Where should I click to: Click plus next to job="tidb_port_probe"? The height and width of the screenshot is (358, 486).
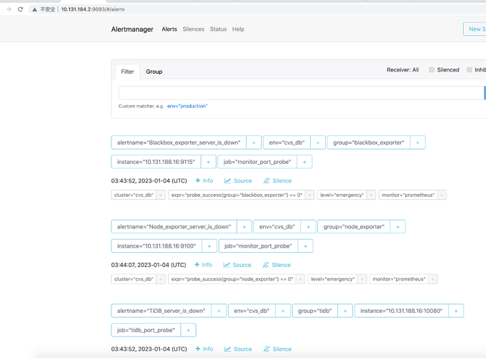click(188, 330)
